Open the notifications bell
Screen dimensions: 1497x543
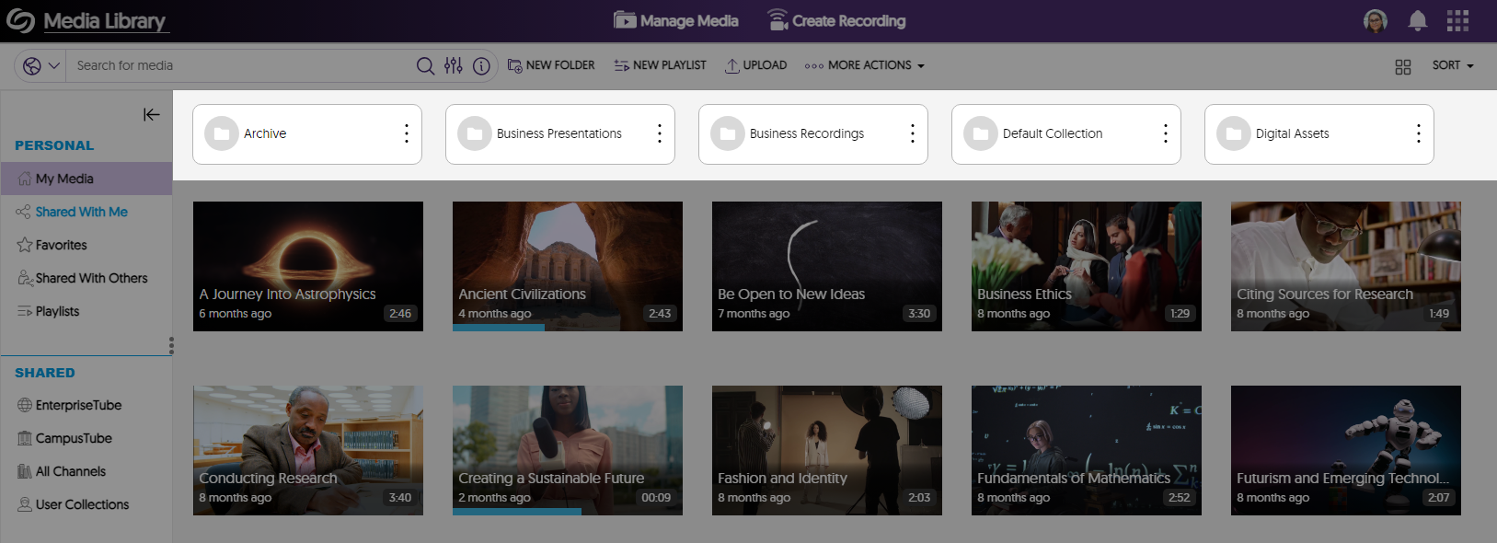[x=1418, y=21]
